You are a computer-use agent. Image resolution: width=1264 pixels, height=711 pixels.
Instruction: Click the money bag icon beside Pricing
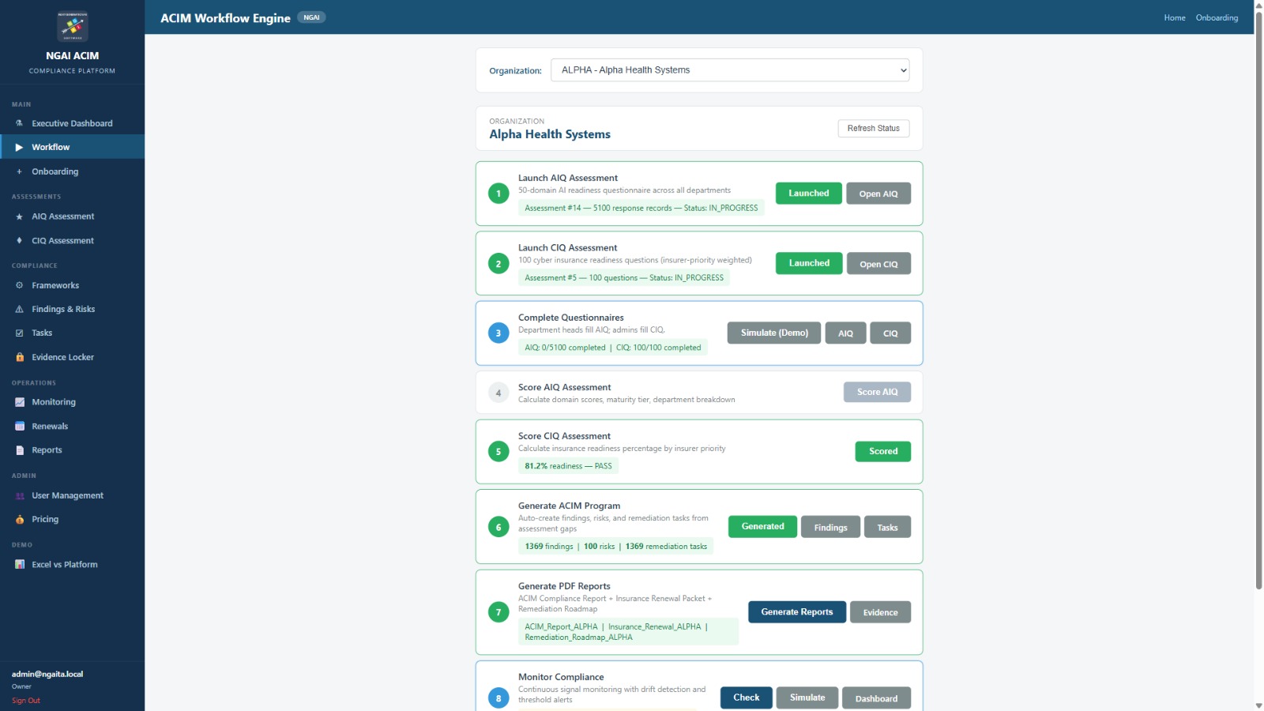click(x=20, y=519)
